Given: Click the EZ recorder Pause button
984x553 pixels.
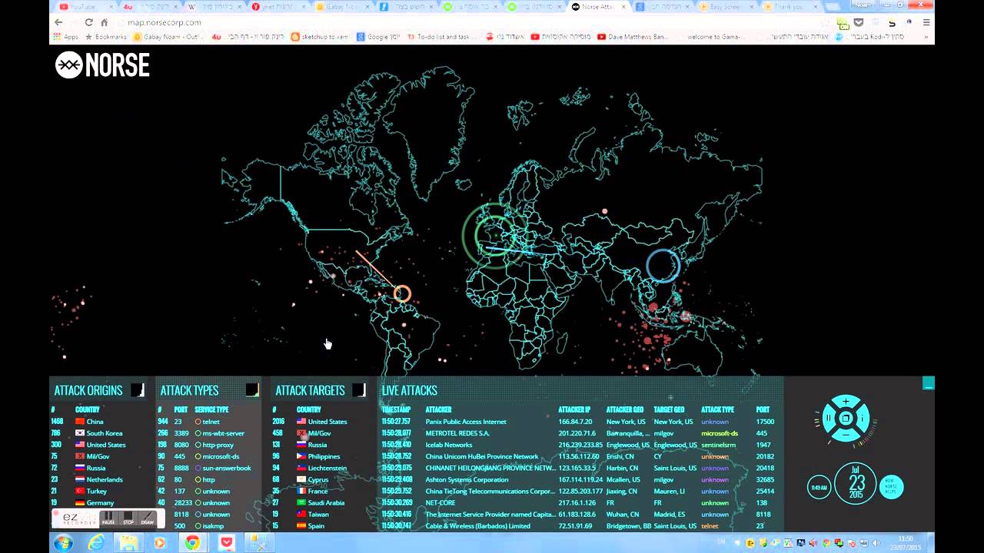Looking at the screenshot, I should (x=108, y=518).
